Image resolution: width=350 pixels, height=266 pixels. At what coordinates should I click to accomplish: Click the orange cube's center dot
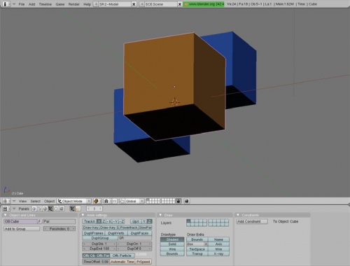coord(174,87)
